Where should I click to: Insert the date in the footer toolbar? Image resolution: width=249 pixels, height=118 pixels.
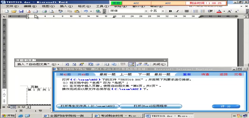coord(91,64)
